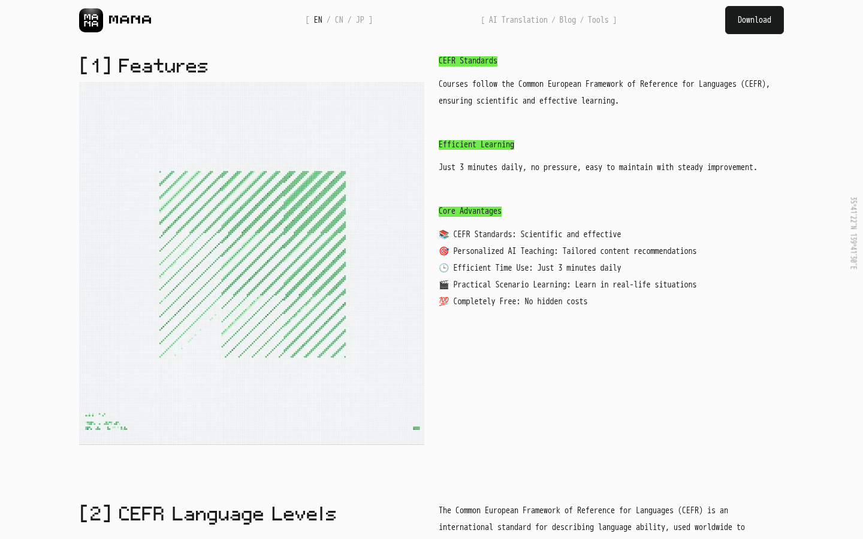Image resolution: width=863 pixels, height=539 pixels.
Task: Click the "Core Advantages" highlighted label
Action: click(x=470, y=211)
